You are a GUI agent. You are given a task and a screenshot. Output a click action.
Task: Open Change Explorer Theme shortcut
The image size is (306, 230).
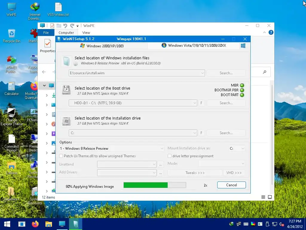click(12, 116)
